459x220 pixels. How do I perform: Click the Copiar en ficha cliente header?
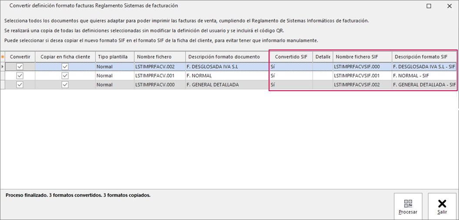click(65, 57)
